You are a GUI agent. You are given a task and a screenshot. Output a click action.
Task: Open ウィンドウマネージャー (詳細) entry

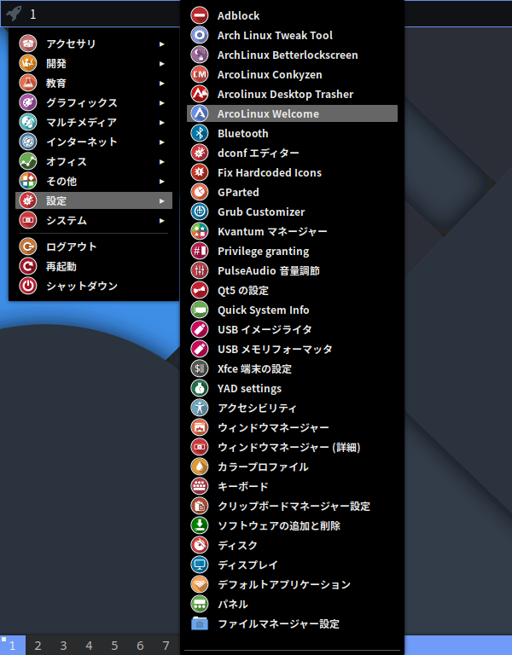tap(292, 448)
